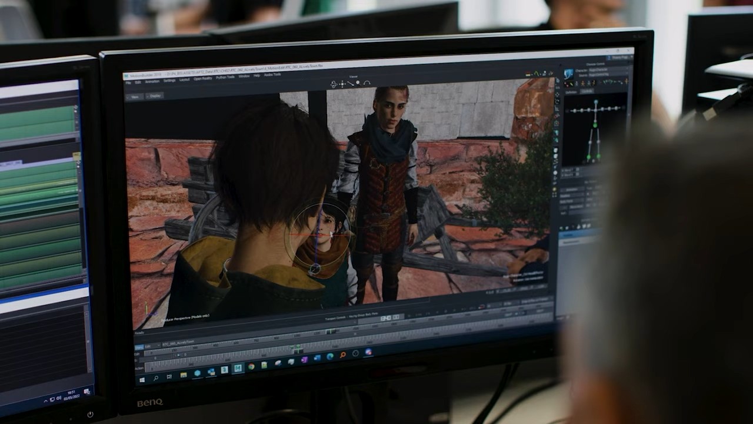Viewport: 753px width, 424px height.
Task: Open the File menu
Action: tap(128, 82)
